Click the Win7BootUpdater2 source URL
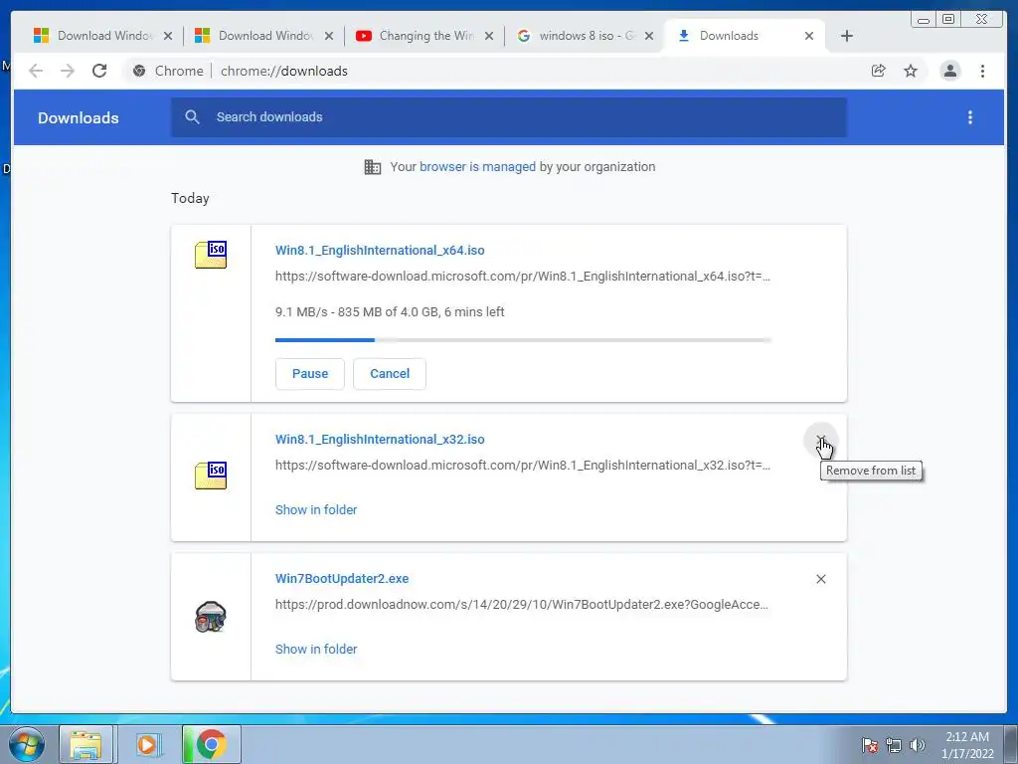The height and width of the screenshot is (764, 1018). click(x=521, y=604)
